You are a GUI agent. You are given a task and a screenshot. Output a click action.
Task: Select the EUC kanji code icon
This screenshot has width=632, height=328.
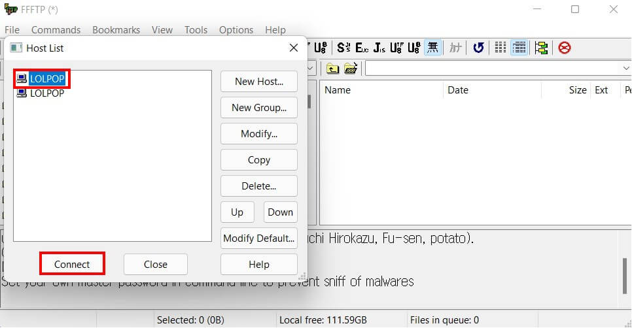[362, 48]
